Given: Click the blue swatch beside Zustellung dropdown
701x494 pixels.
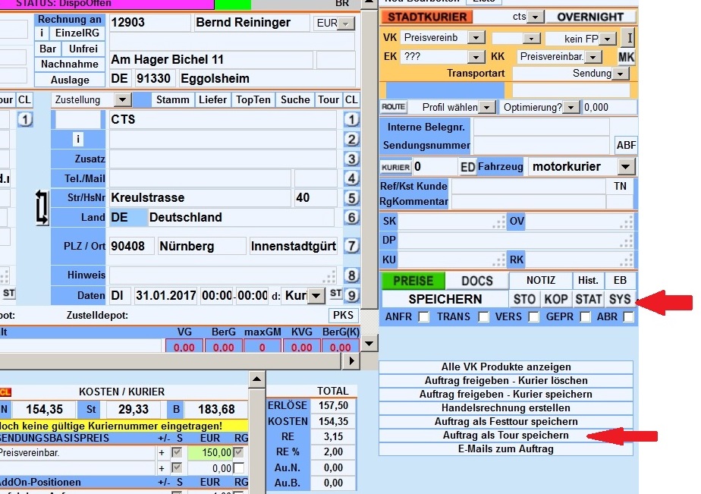Looking at the screenshot, I should [x=142, y=99].
